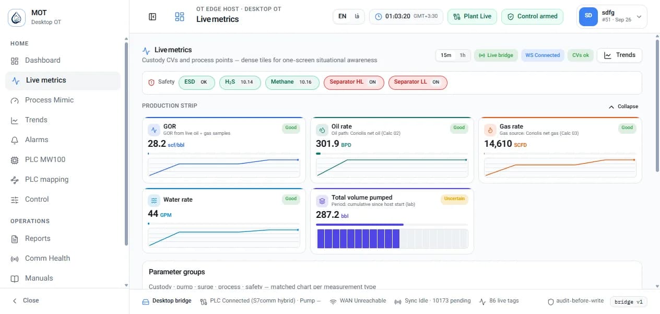Open the sdfg user account dropdown
Viewport: 660px width, 314px height.
tap(612, 16)
